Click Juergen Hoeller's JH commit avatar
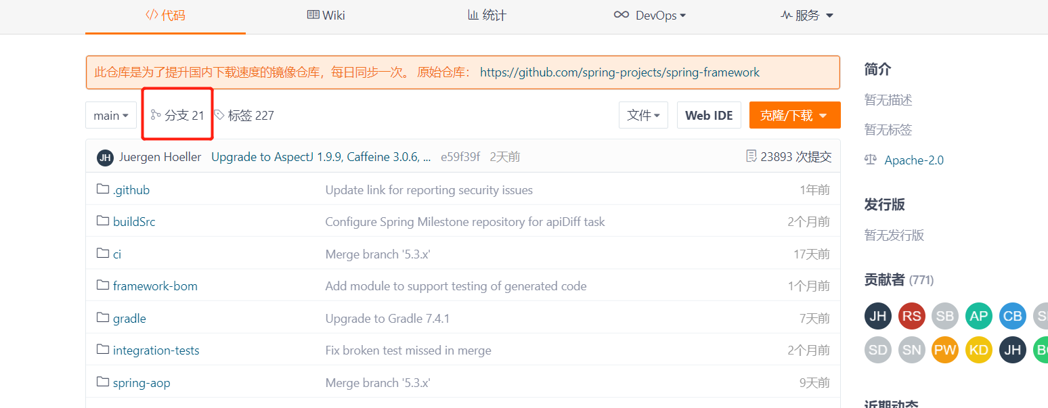The width and height of the screenshot is (1048, 408). click(x=105, y=157)
